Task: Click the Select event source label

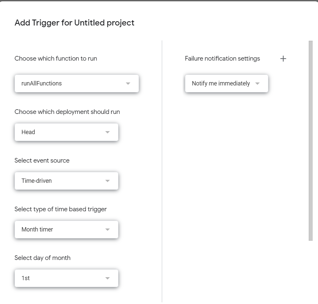Action: click(x=42, y=161)
